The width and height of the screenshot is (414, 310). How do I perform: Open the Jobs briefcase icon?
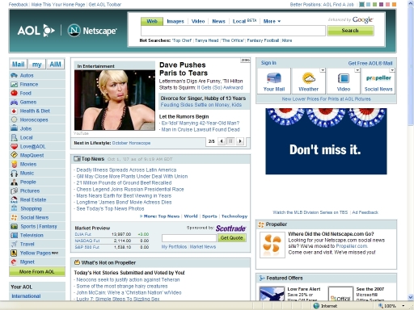click(x=14, y=128)
